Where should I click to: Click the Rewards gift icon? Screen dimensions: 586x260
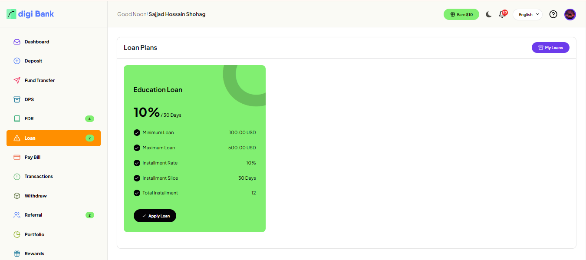tap(17, 253)
